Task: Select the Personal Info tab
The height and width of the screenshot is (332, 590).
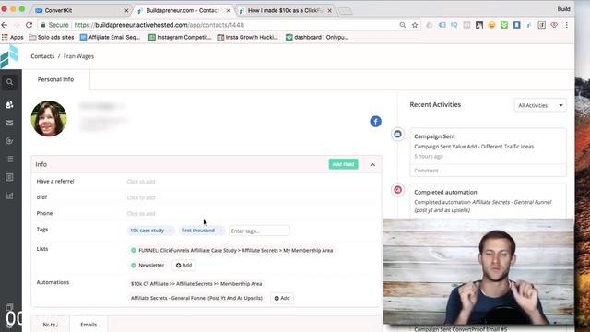Action: click(55, 79)
